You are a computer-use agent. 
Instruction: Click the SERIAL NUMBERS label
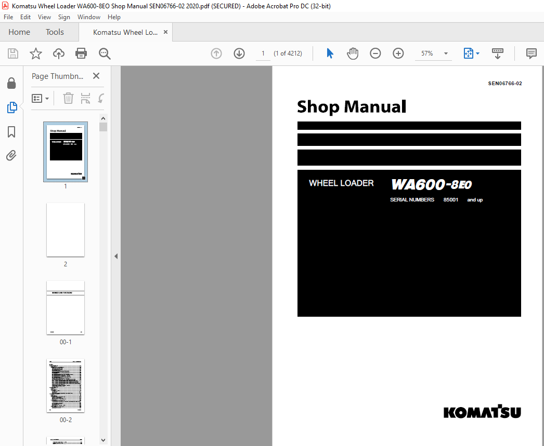[412, 200]
